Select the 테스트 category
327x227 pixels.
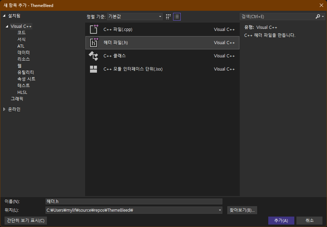[24, 85]
